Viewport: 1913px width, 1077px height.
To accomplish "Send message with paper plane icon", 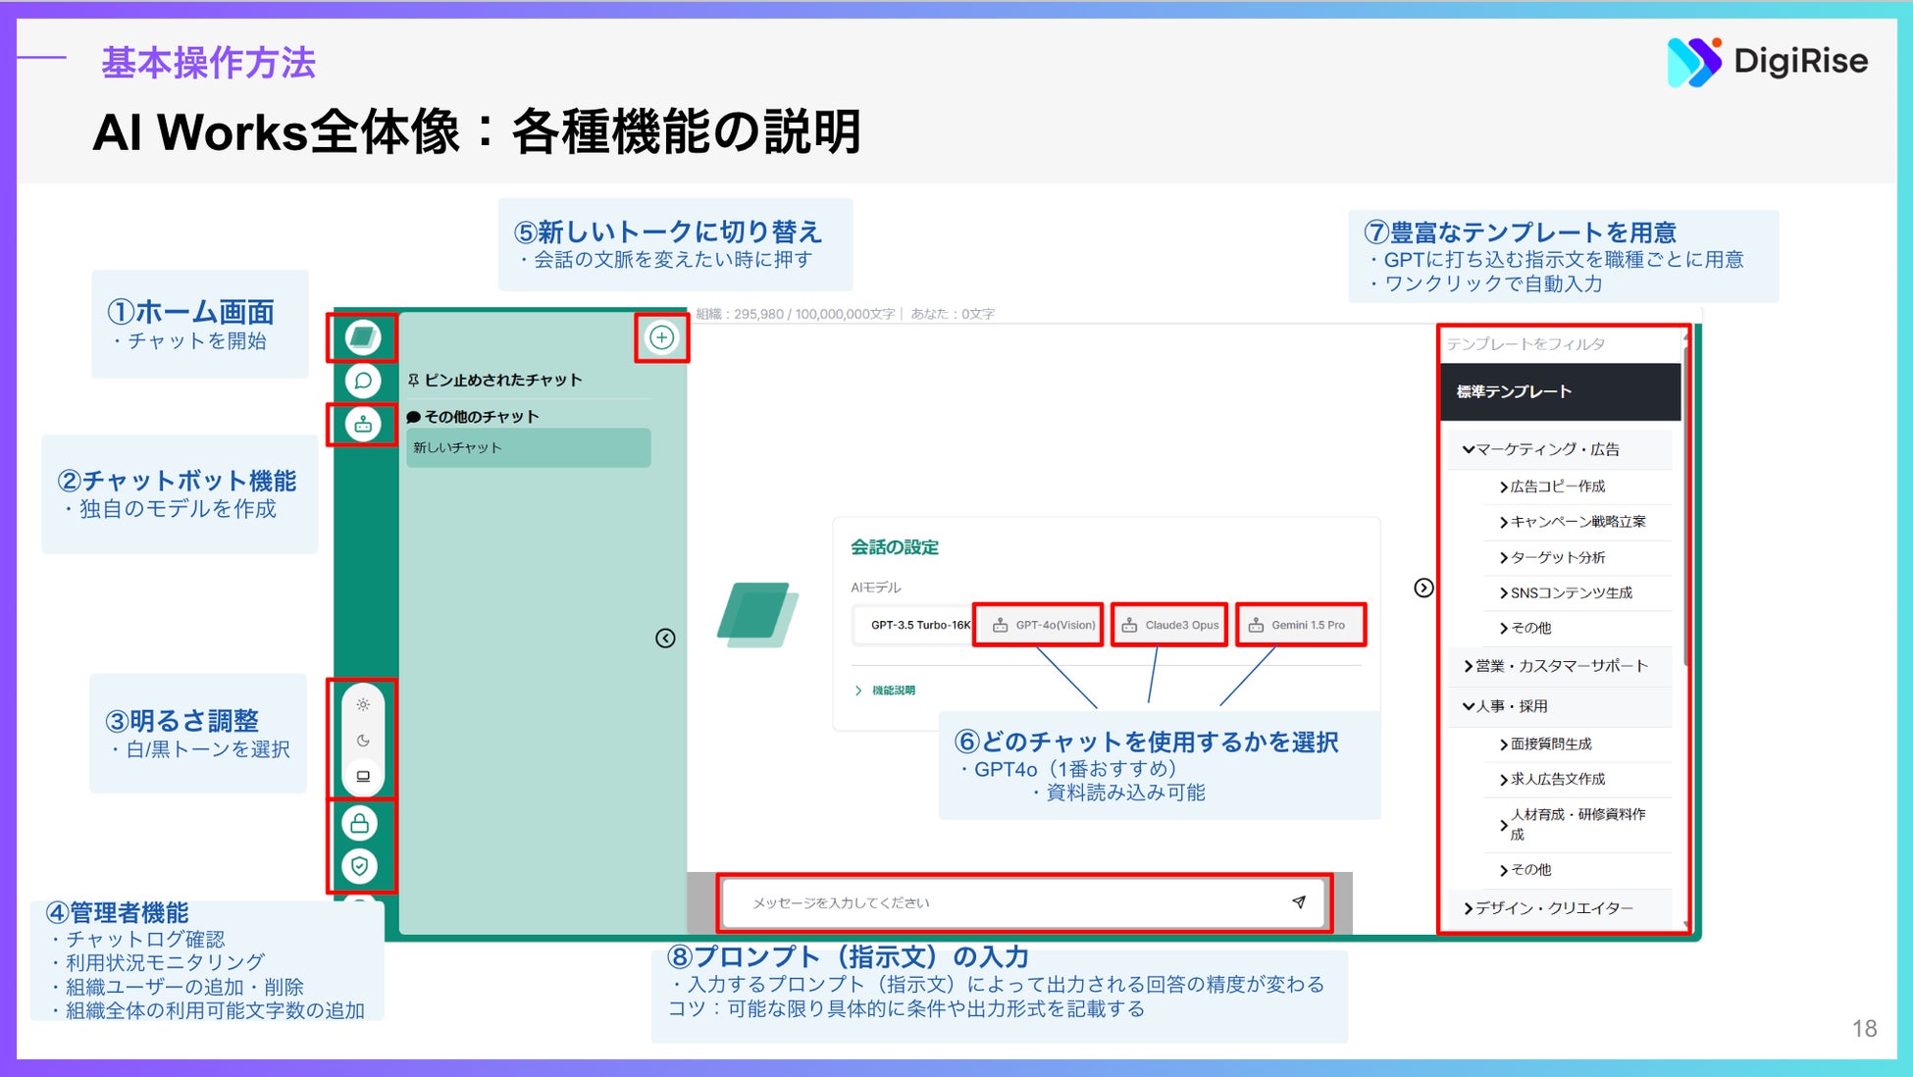I will (1299, 902).
